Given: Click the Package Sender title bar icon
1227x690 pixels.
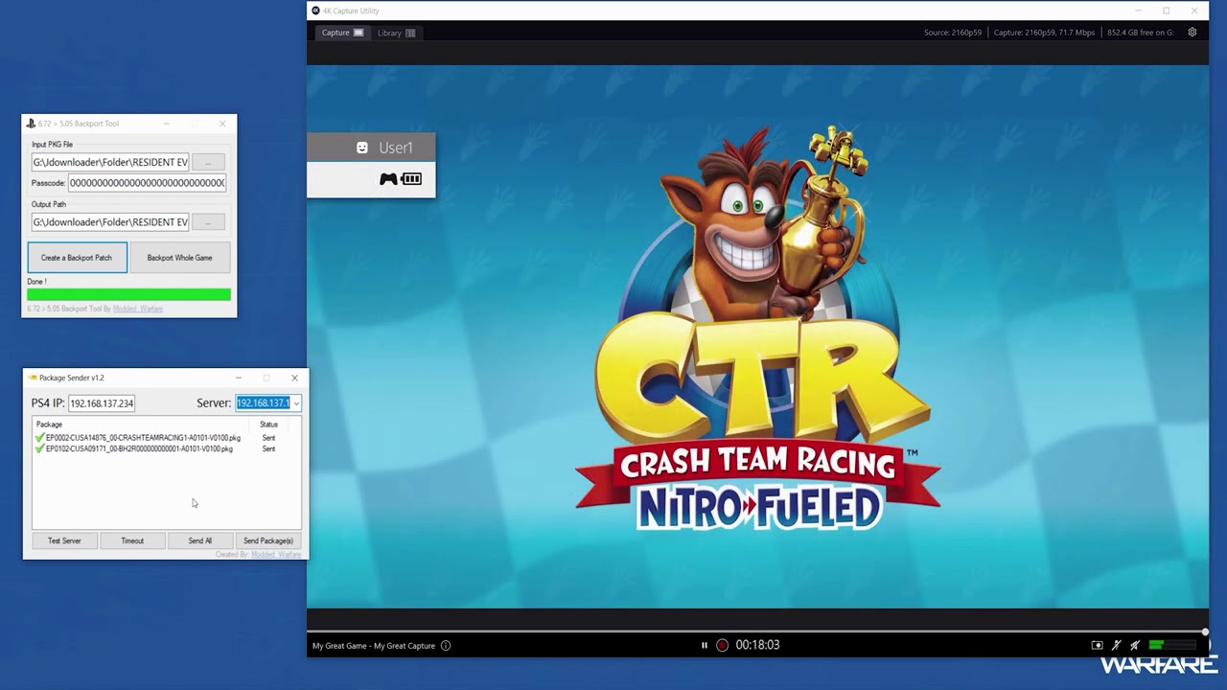Looking at the screenshot, I should [33, 378].
